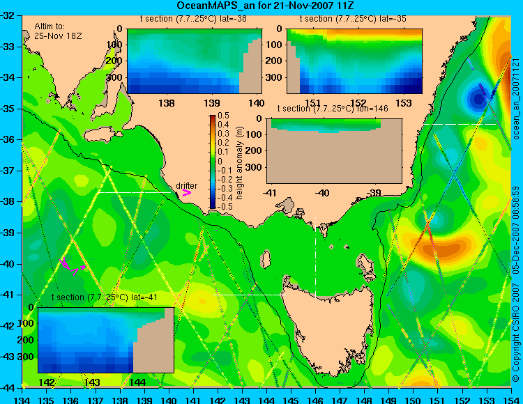Click the 'height anomaly (m)' label
This screenshot has width=523, height=404.
pos(238,163)
